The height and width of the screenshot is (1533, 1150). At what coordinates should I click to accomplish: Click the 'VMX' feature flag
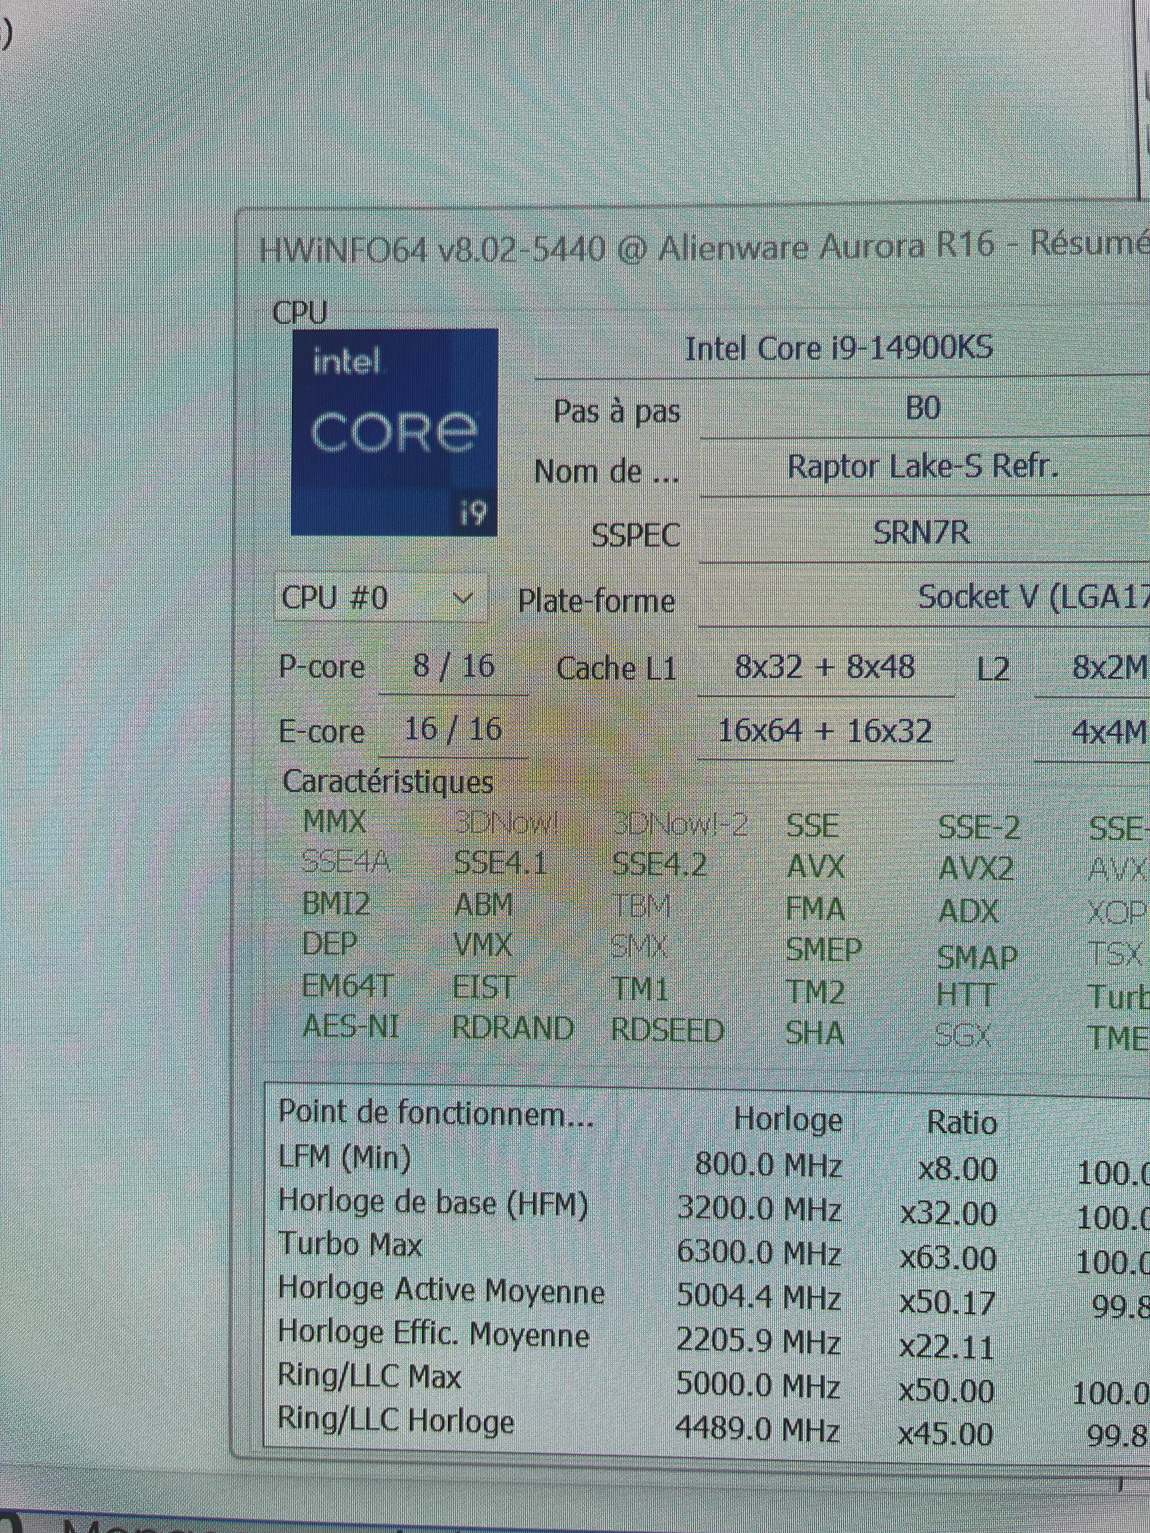coord(483,944)
